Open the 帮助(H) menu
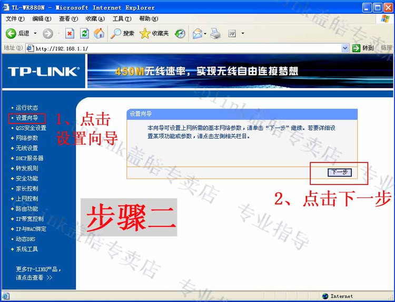The height and width of the screenshot is (302, 395). [149, 19]
